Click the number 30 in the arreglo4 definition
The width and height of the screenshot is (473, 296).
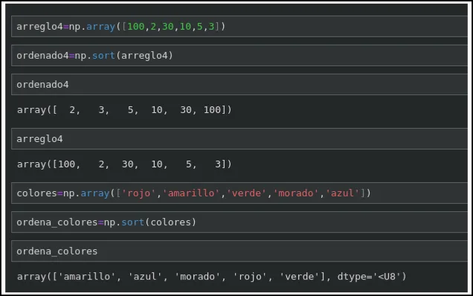tap(168, 27)
